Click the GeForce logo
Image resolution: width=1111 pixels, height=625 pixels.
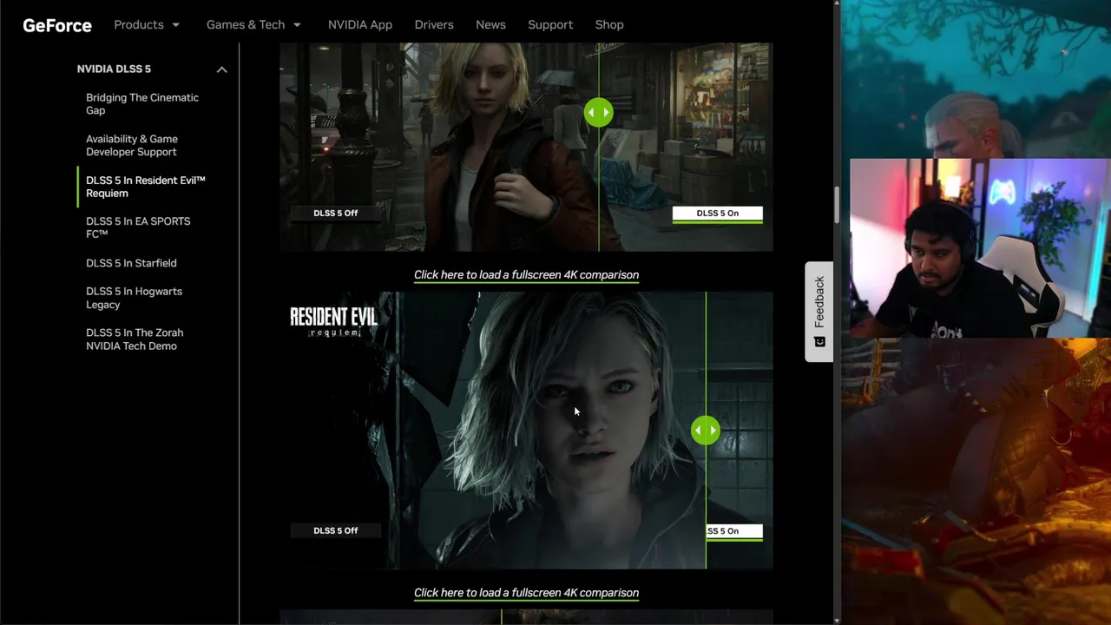[57, 25]
